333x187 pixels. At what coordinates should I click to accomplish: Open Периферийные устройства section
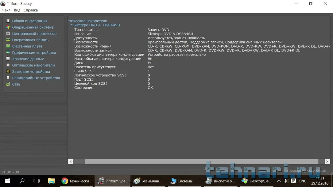coord(36,78)
